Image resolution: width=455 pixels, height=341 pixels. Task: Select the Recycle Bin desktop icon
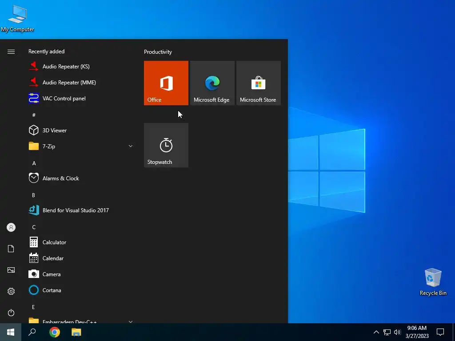point(433,282)
